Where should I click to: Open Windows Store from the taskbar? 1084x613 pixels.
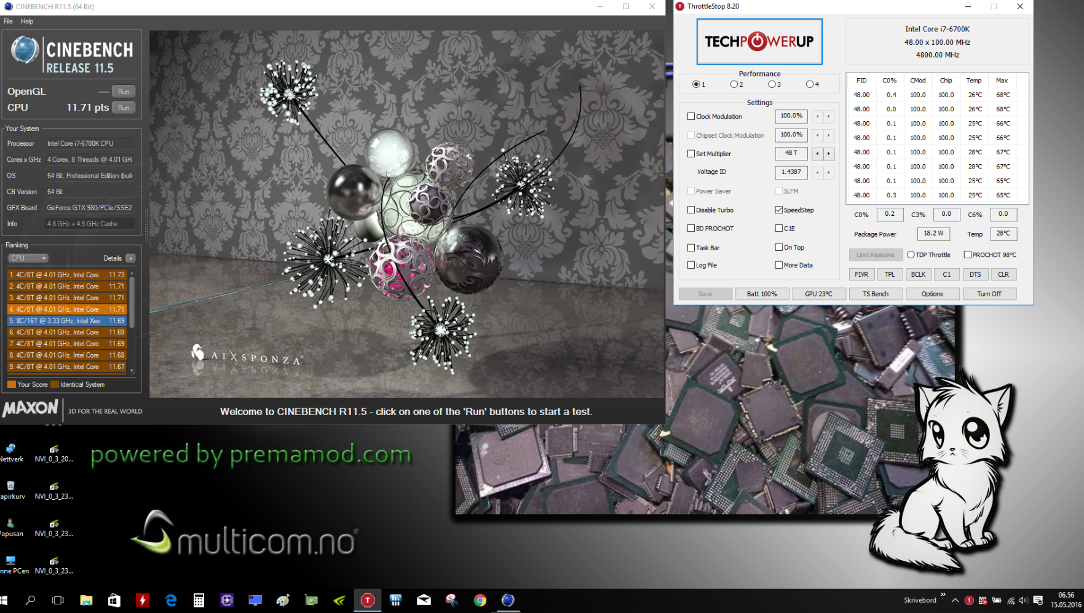pyautogui.click(x=114, y=600)
